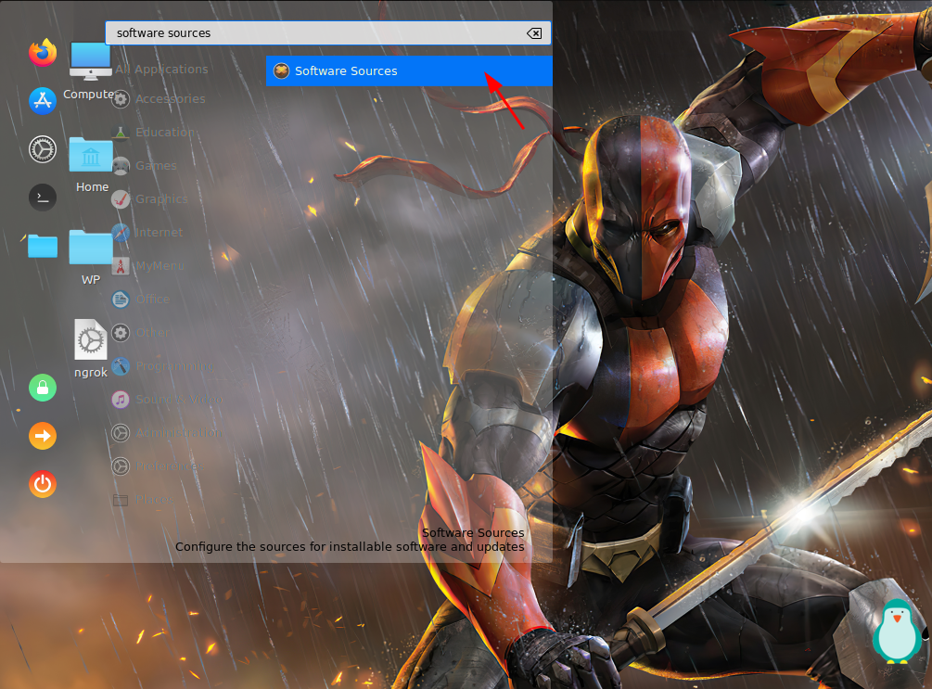Select the Places category
Image resolution: width=932 pixels, height=689 pixels.
pyautogui.click(x=144, y=499)
